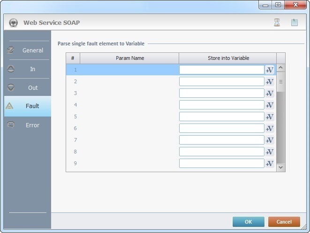Click the variable picker icon in row 7
The width and height of the screenshot is (310, 233).
click(270, 140)
